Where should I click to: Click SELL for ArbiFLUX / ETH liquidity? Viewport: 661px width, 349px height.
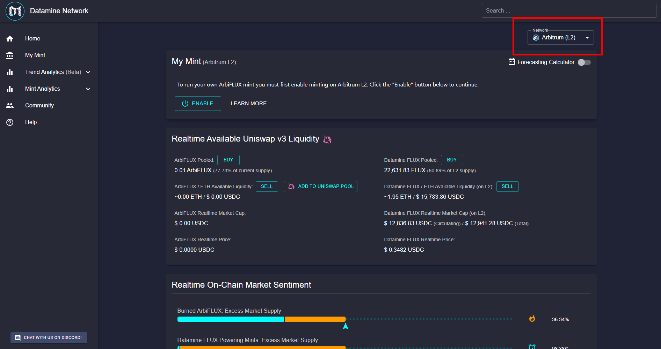(267, 187)
